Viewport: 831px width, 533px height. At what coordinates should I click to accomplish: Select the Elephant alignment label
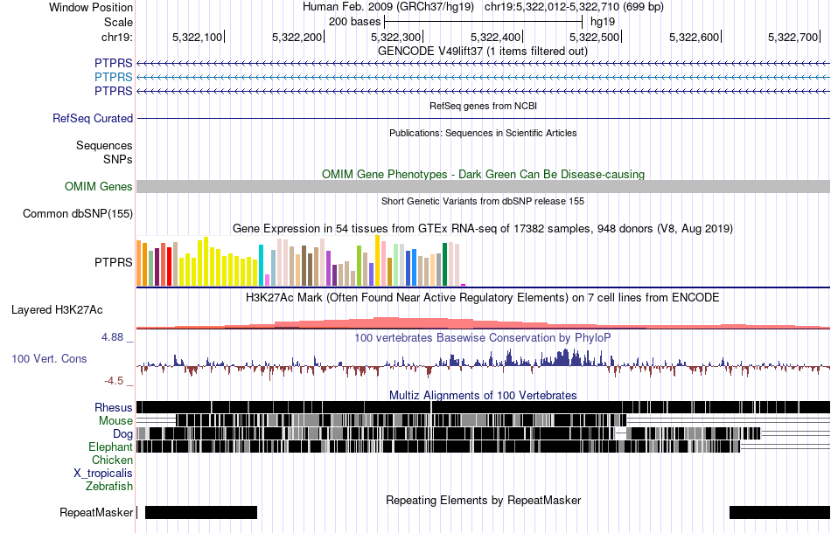[110, 447]
